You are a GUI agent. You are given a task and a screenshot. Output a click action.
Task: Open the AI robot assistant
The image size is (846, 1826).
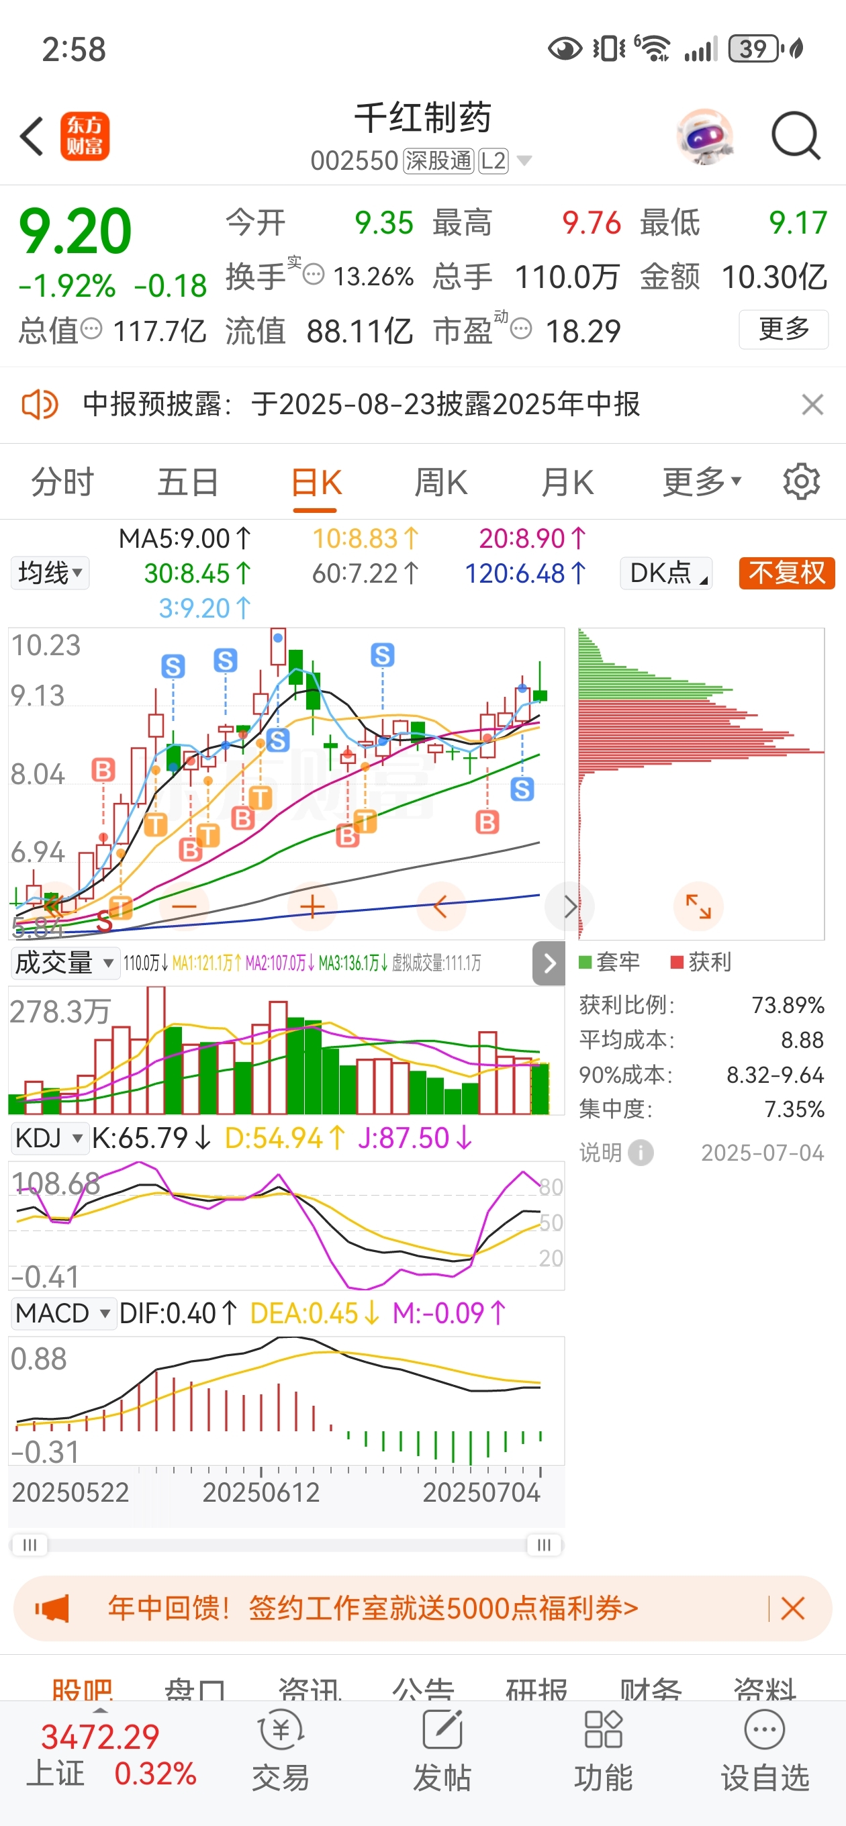704,136
